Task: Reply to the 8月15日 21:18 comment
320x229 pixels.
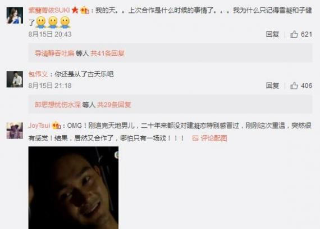Action: (272, 86)
